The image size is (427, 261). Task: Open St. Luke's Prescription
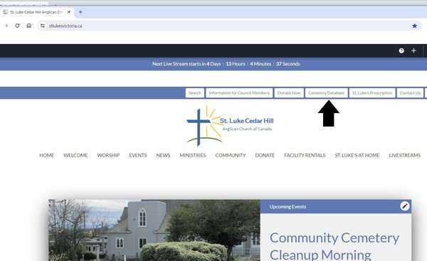tap(372, 92)
